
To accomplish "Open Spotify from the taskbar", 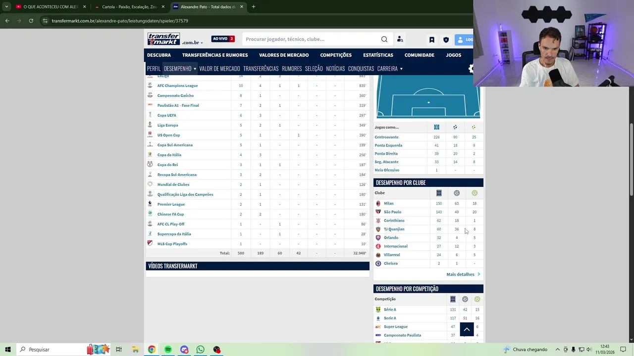I will coord(168,350).
